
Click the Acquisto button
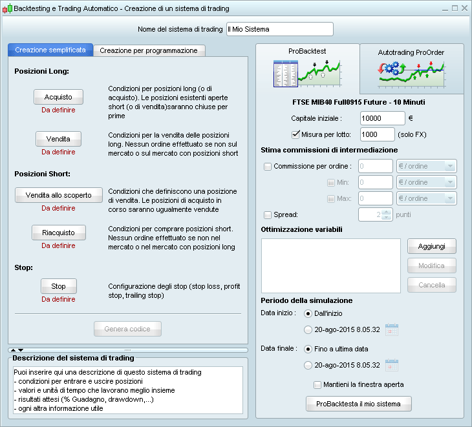(x=58, y=97)
